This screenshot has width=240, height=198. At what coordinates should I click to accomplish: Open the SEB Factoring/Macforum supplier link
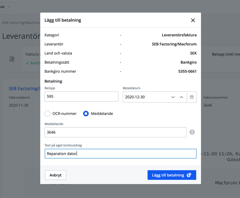point(21,88)
